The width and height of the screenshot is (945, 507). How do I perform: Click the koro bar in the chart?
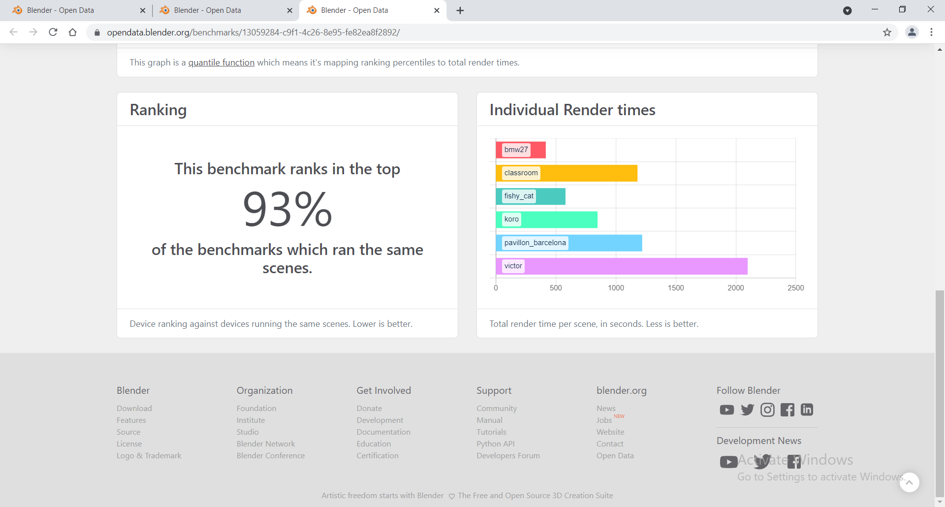click(547, 220)
